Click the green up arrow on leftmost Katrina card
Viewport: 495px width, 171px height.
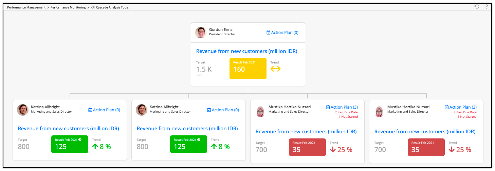click(95, 147)
